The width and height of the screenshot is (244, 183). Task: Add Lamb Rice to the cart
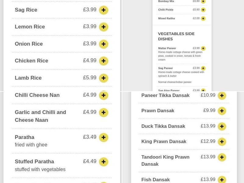click(x=103, y=78)
